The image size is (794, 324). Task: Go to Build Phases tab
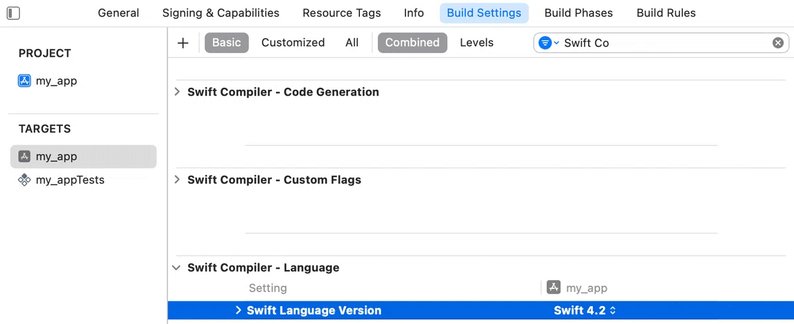[579, 13]
